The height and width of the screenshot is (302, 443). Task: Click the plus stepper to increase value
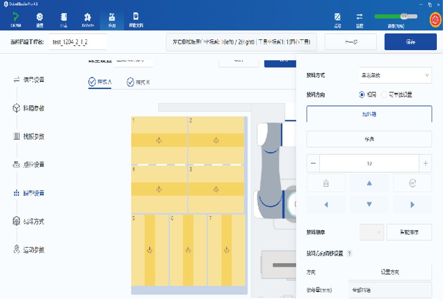coord(425,163)
